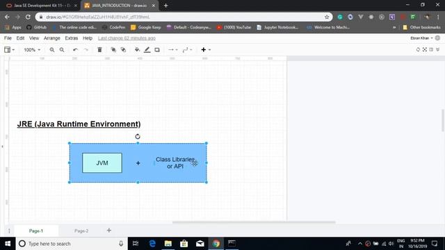Open a new browser tab
This screenshot has height=250, width=445.
pos(166,6)
